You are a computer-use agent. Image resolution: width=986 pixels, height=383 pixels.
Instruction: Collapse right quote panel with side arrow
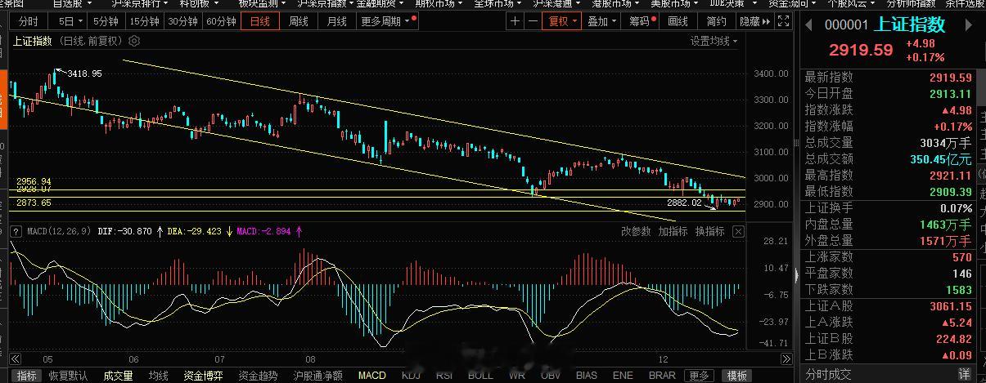(x=796, y=274)
